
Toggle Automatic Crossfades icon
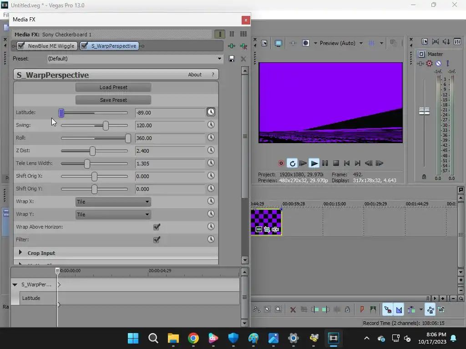[x=399, y=310]
